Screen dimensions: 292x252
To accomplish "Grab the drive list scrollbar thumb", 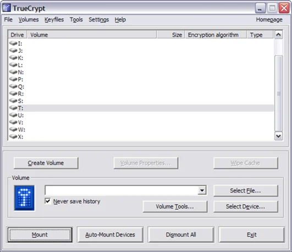I will pyautogui.click(x=278, y=94).
